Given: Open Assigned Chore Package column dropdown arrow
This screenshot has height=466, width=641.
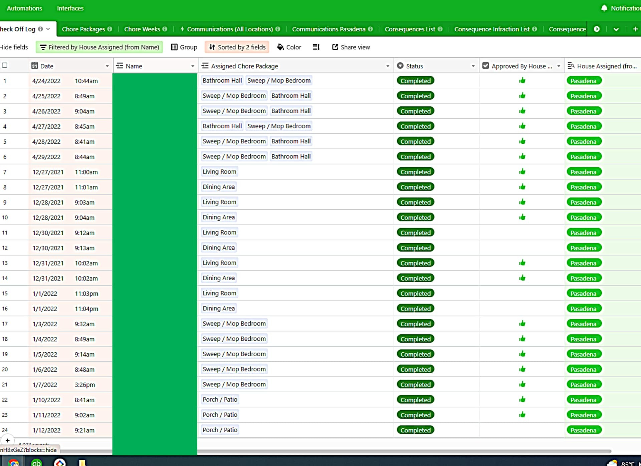Looking at the screenshot, I should [388, 66].
